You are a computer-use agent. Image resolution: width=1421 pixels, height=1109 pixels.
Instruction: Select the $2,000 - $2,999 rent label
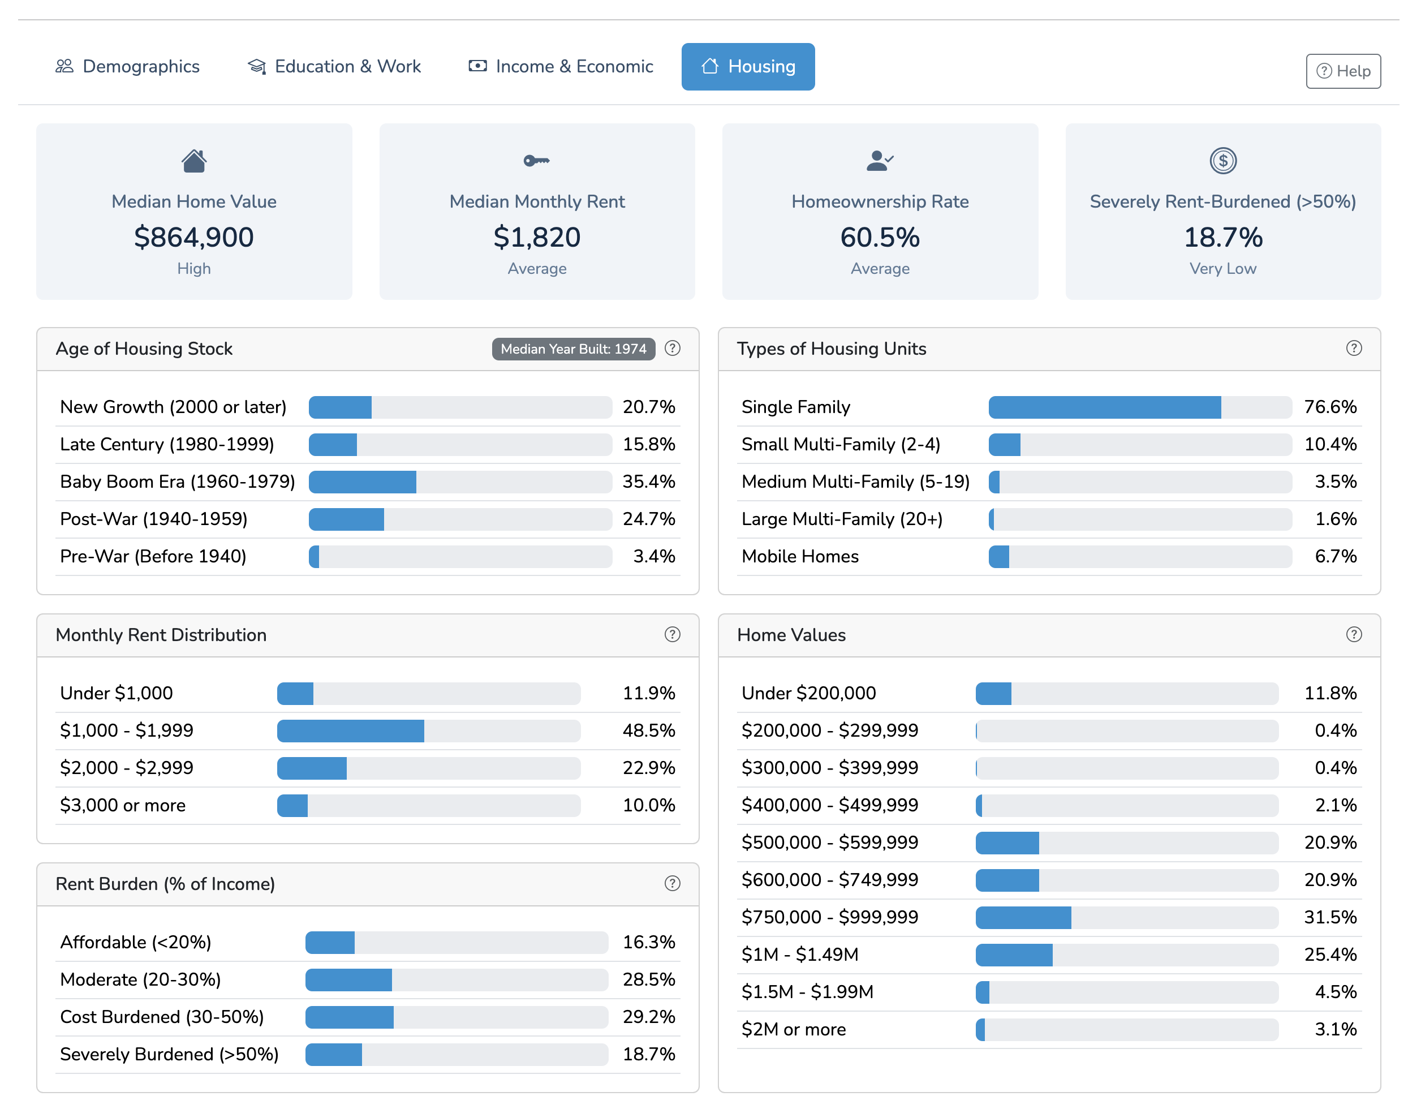(127, 768)
